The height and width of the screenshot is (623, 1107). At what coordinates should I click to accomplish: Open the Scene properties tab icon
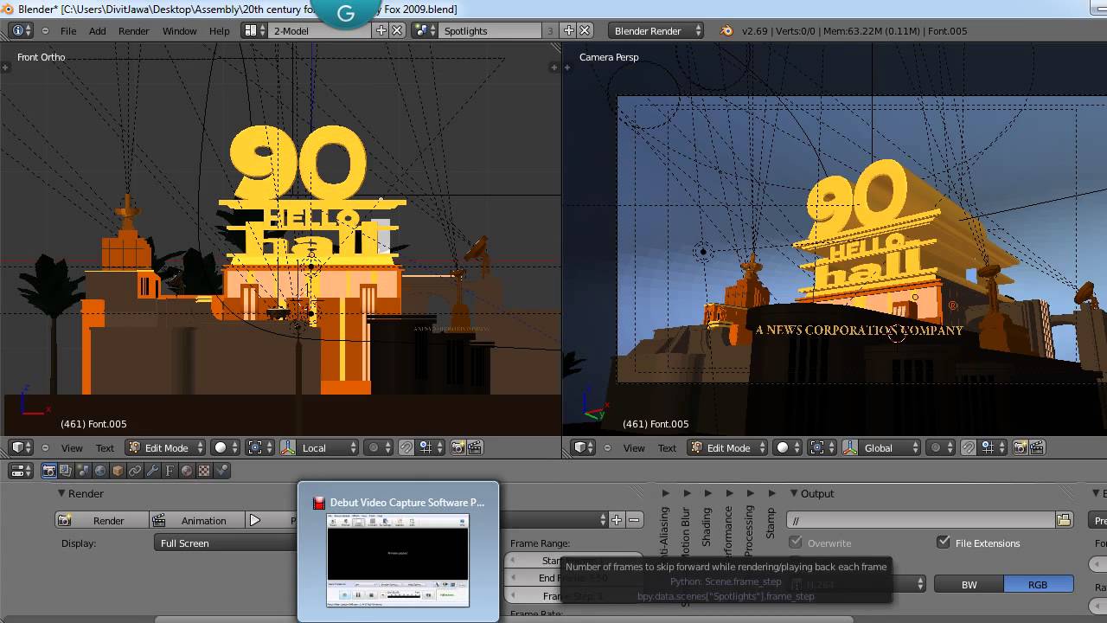click(84, 471)
